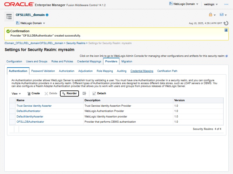
Task: Click the 'Security Realms 4 of 4' status text
Action: pyautogui.click(x=207, y=129)
